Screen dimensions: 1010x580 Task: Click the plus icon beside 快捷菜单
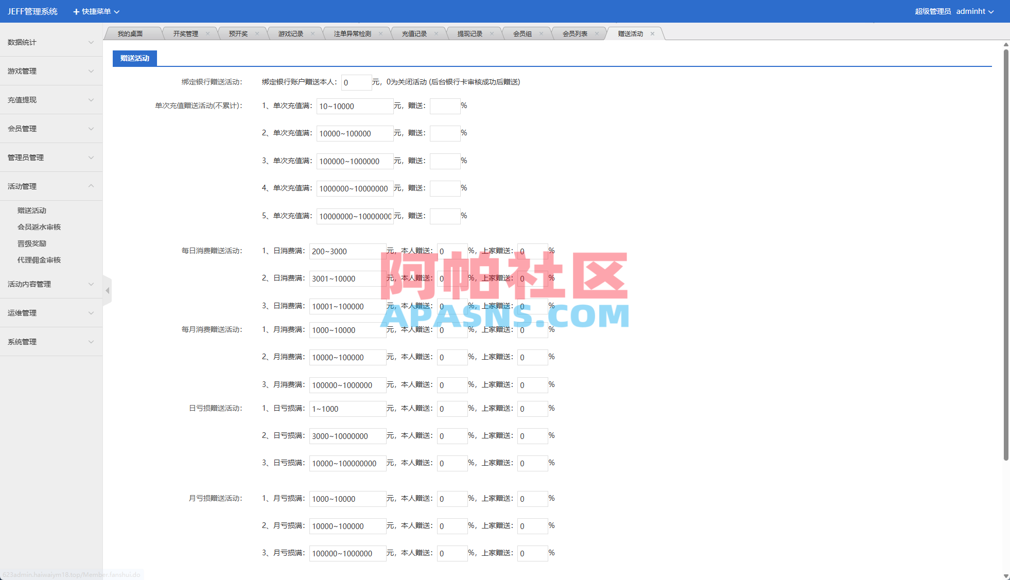[76, 11]
